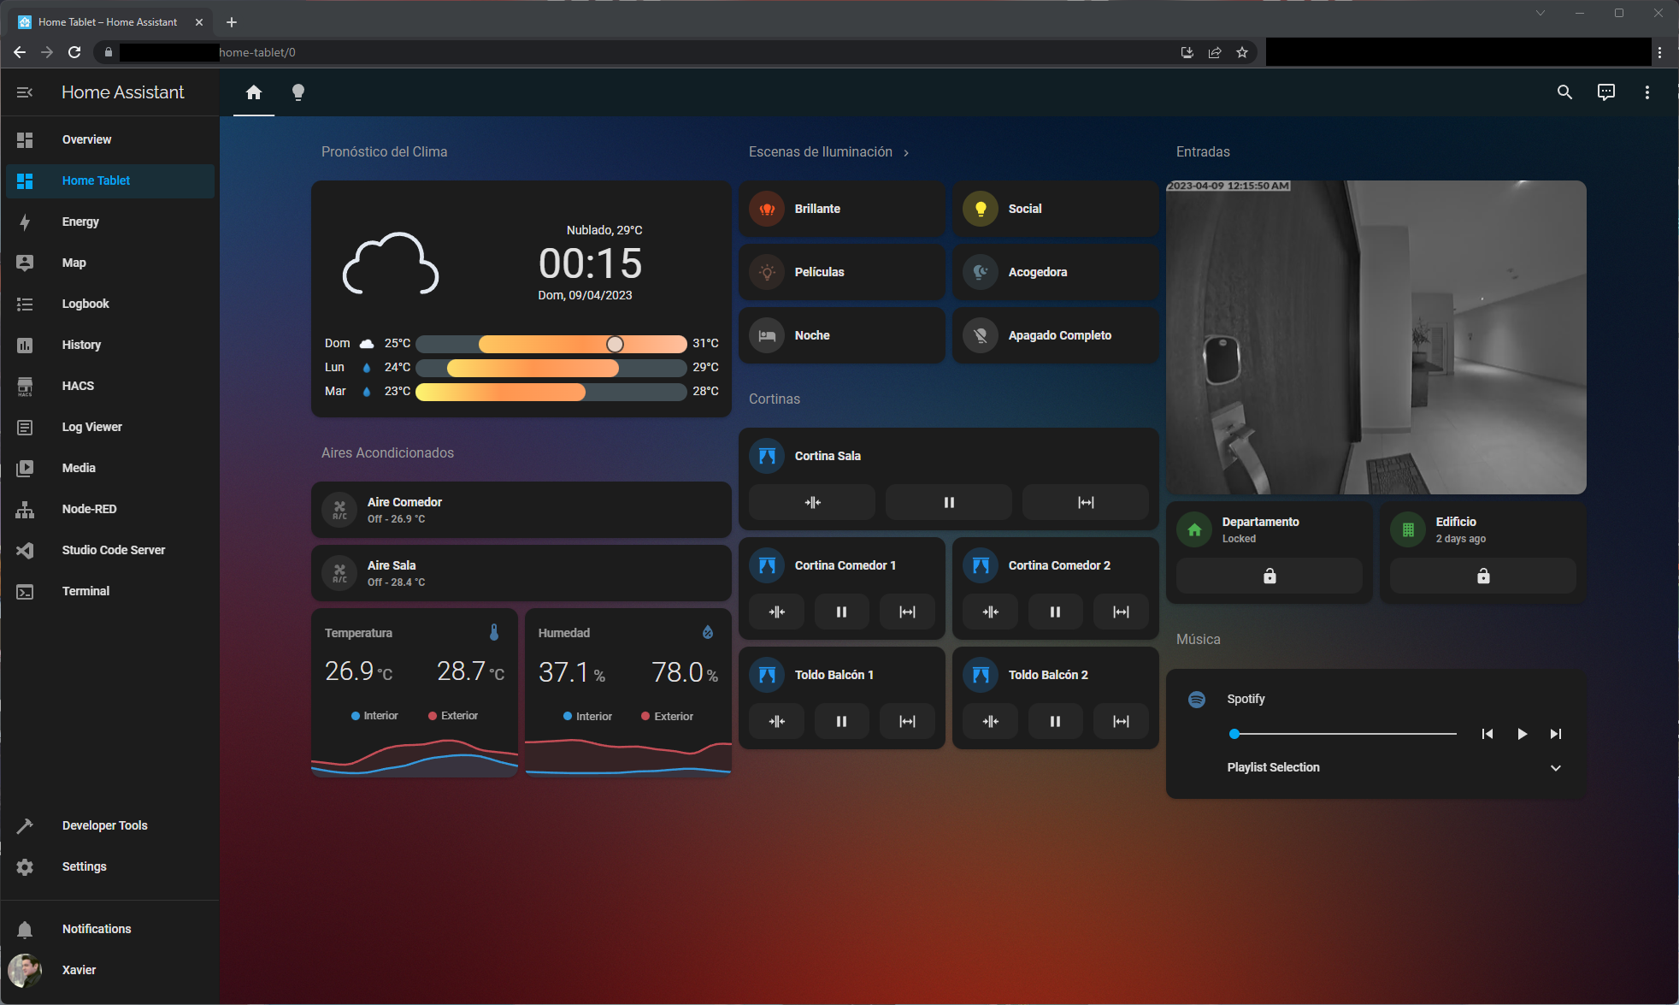Unlock the Departamento door lock
This screenshot has height=1005, width=1679.
click(1269, 576)
